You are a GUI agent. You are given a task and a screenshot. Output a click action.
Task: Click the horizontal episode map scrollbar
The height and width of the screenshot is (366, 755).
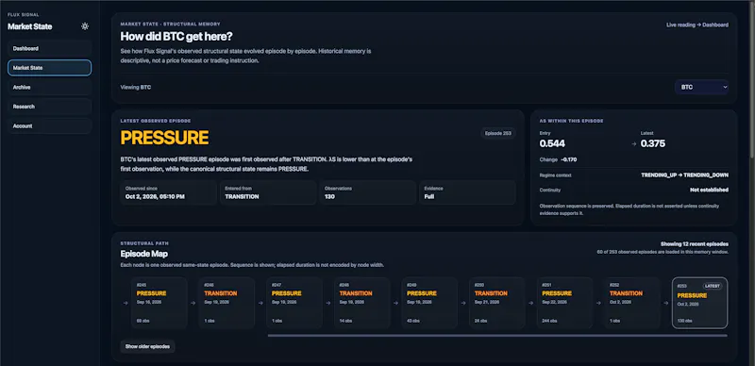point(497,335)
